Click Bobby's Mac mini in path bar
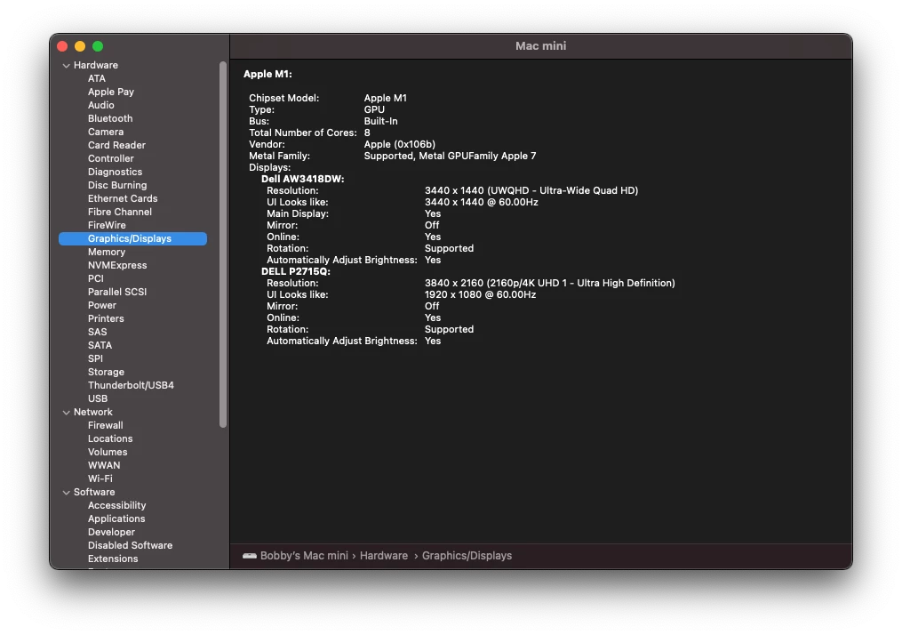Image resolution: width=902 pixels, height=635 pixels. tap(304, 556)
